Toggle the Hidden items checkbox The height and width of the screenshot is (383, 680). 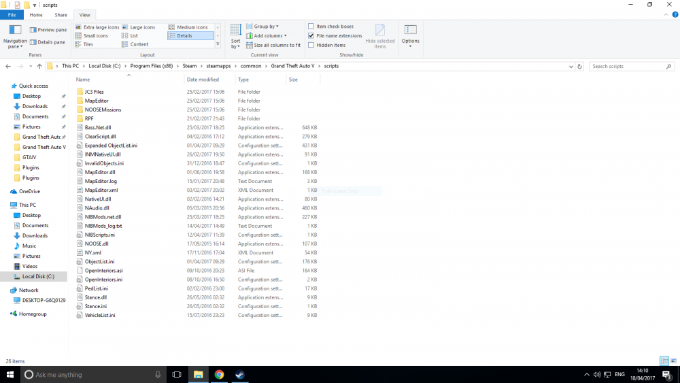pos(311,45)
